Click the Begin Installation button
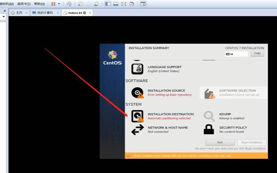This screenshot has height=173, width=277. (252, 142)
